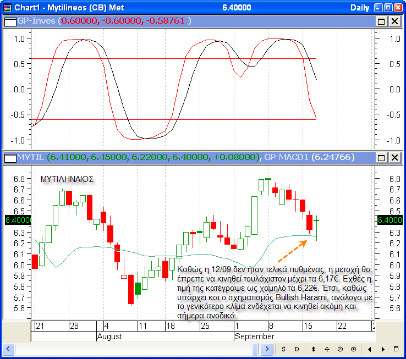Image resolution: width=406 pixels, height=359 pixels.
Task: Open the Chart1 window system menu icon
Action: coord(7,7)
